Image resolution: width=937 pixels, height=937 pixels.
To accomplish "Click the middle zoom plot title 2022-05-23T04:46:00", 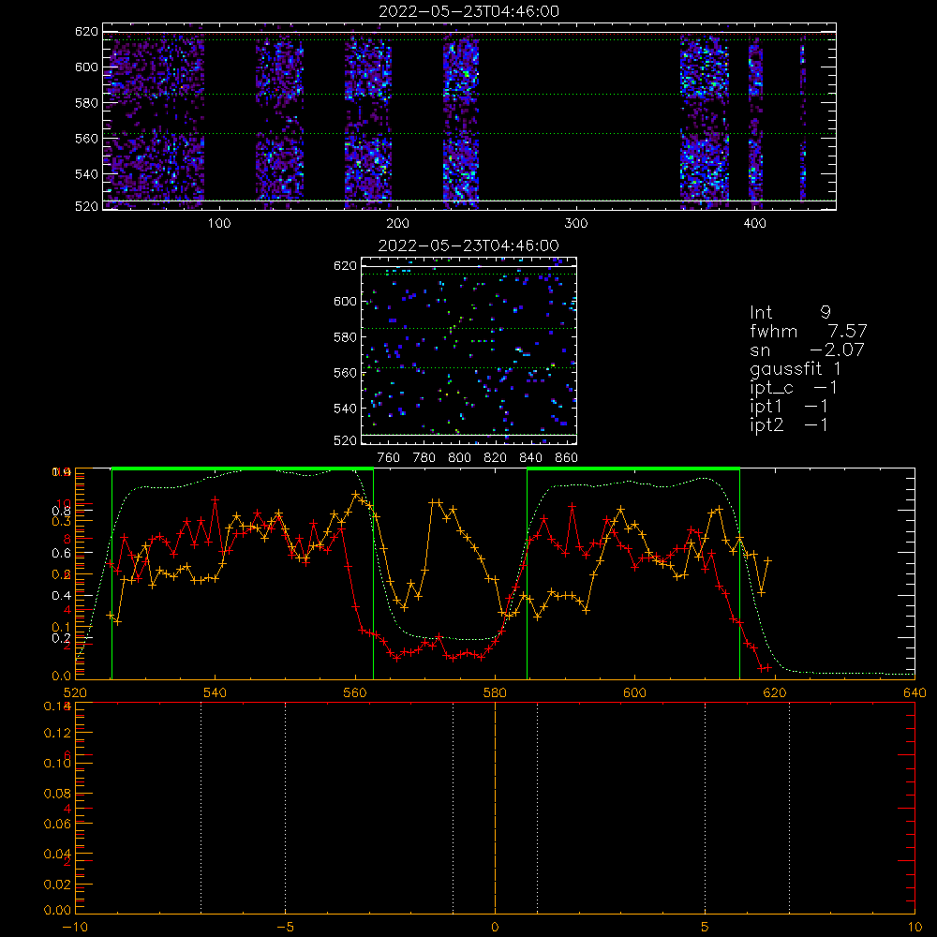I will click(x=468, y=245).
